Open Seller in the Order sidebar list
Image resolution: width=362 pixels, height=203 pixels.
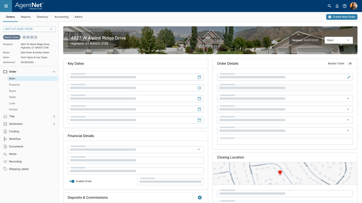point(12,97)
